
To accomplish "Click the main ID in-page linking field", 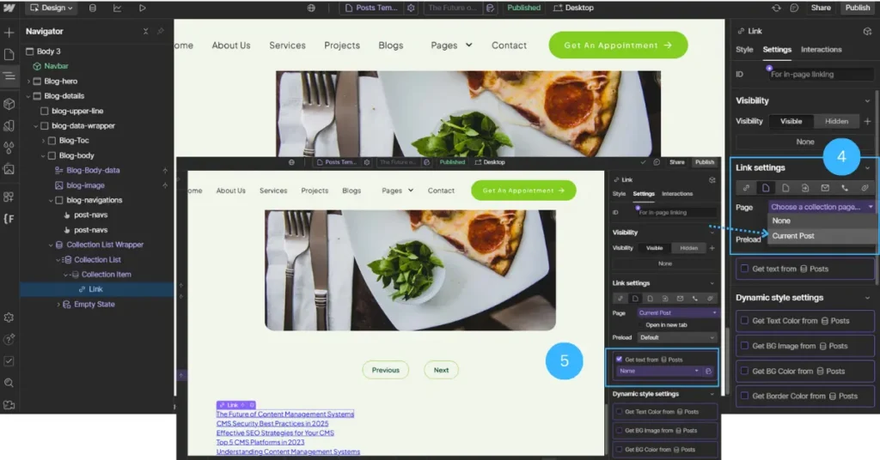I will 821,74.
